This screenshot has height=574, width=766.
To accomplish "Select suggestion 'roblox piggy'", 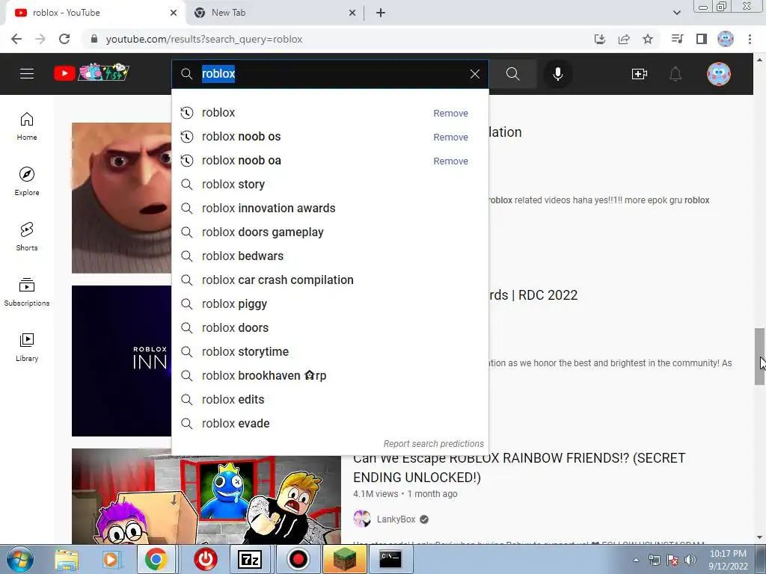I will tap(330, 304).
